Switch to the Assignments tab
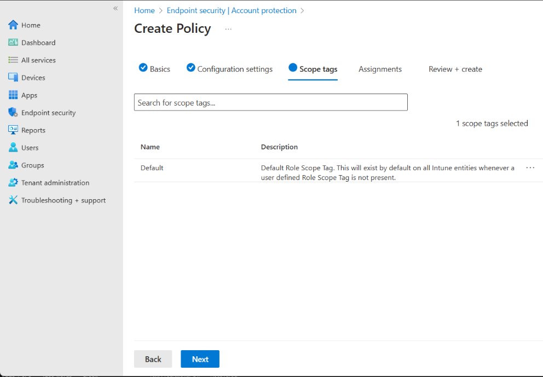The image size is (543, 377). tap(380, 69)
